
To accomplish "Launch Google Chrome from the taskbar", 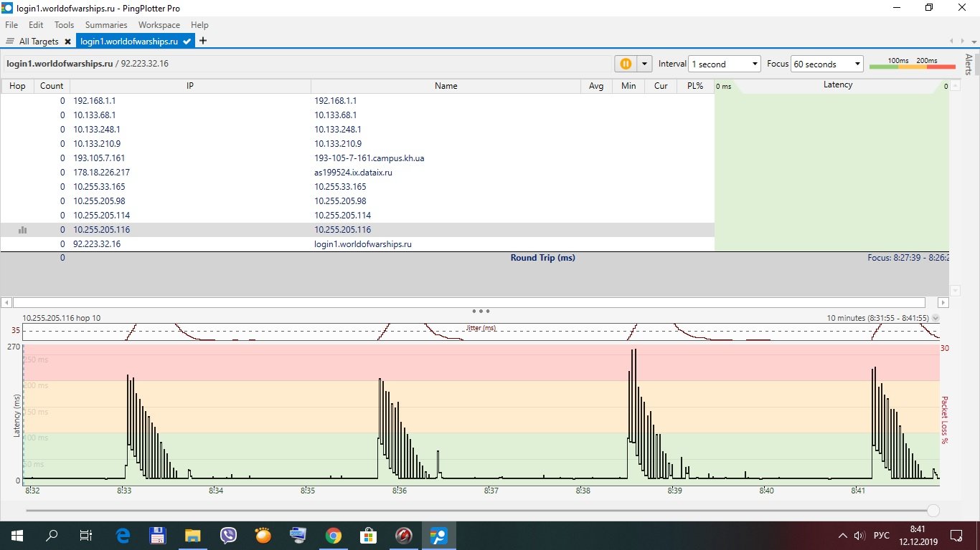I will [x=333, y=535].
